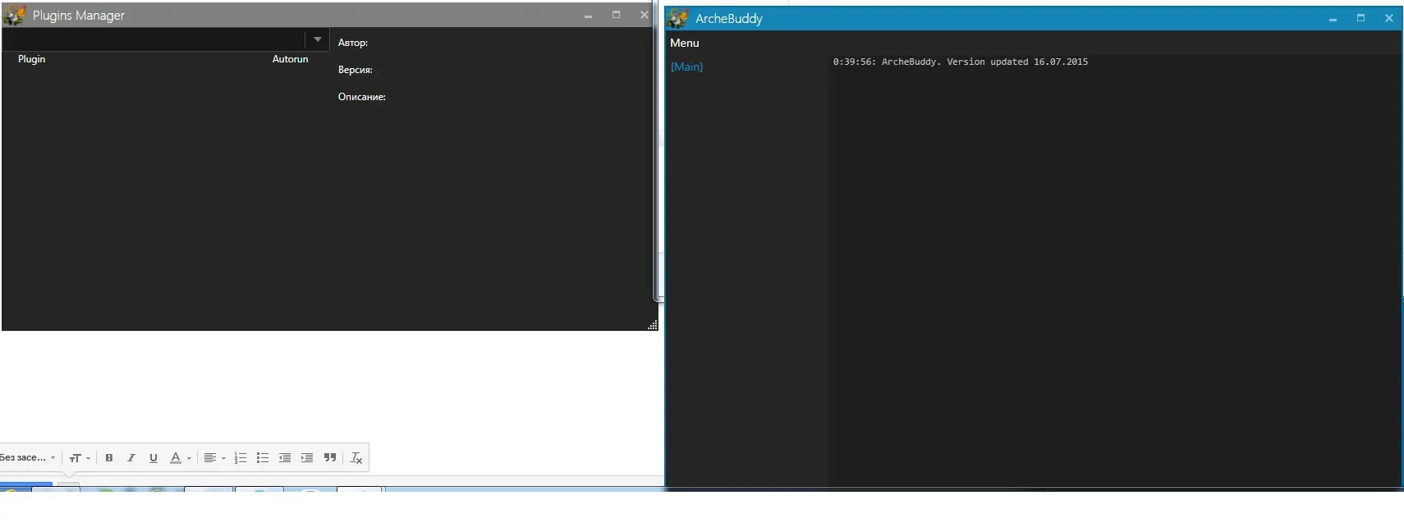Toggle underline formatting
Viewport: 1404px width, 532px height.
point(154,458)
